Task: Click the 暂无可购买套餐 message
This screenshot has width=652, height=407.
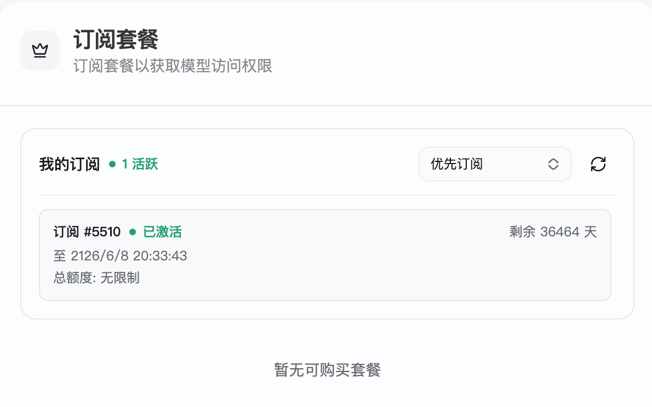Action: coord(327,370)
